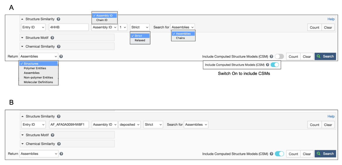Image resolution: width=342 pixels, height=165 pixels.
Task: Click help icon beside Structure Similarity in panel A
Action: click(x=58, y=19)
